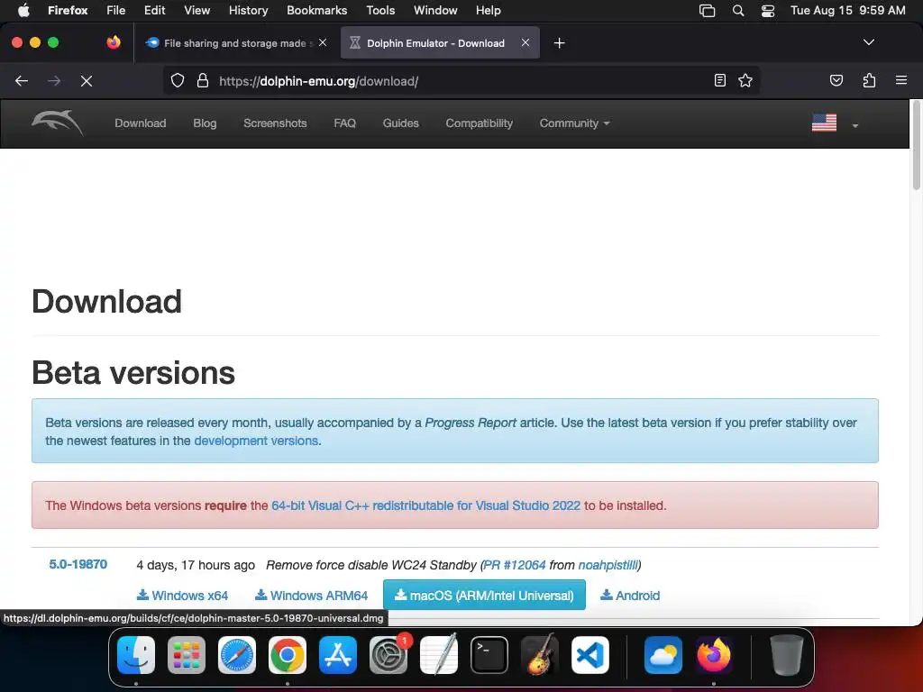Open the History menu
This screenshot has width=923, height=692.
click(248, 10)
